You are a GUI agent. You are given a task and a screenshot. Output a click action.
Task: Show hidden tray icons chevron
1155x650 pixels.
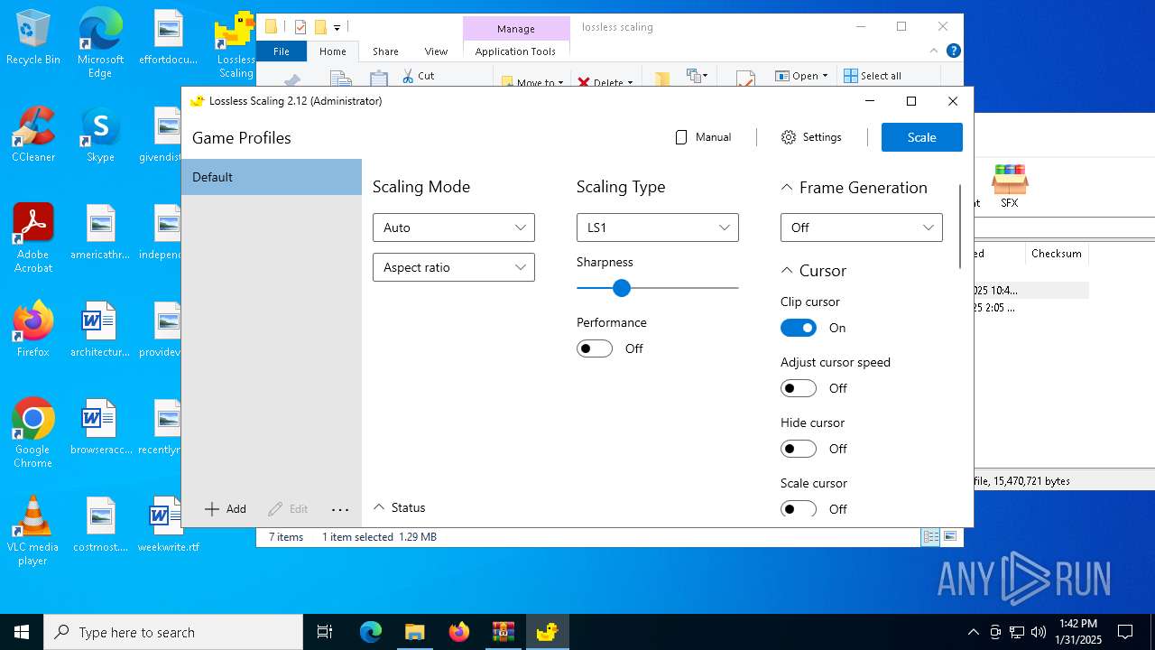pos(973,632)
